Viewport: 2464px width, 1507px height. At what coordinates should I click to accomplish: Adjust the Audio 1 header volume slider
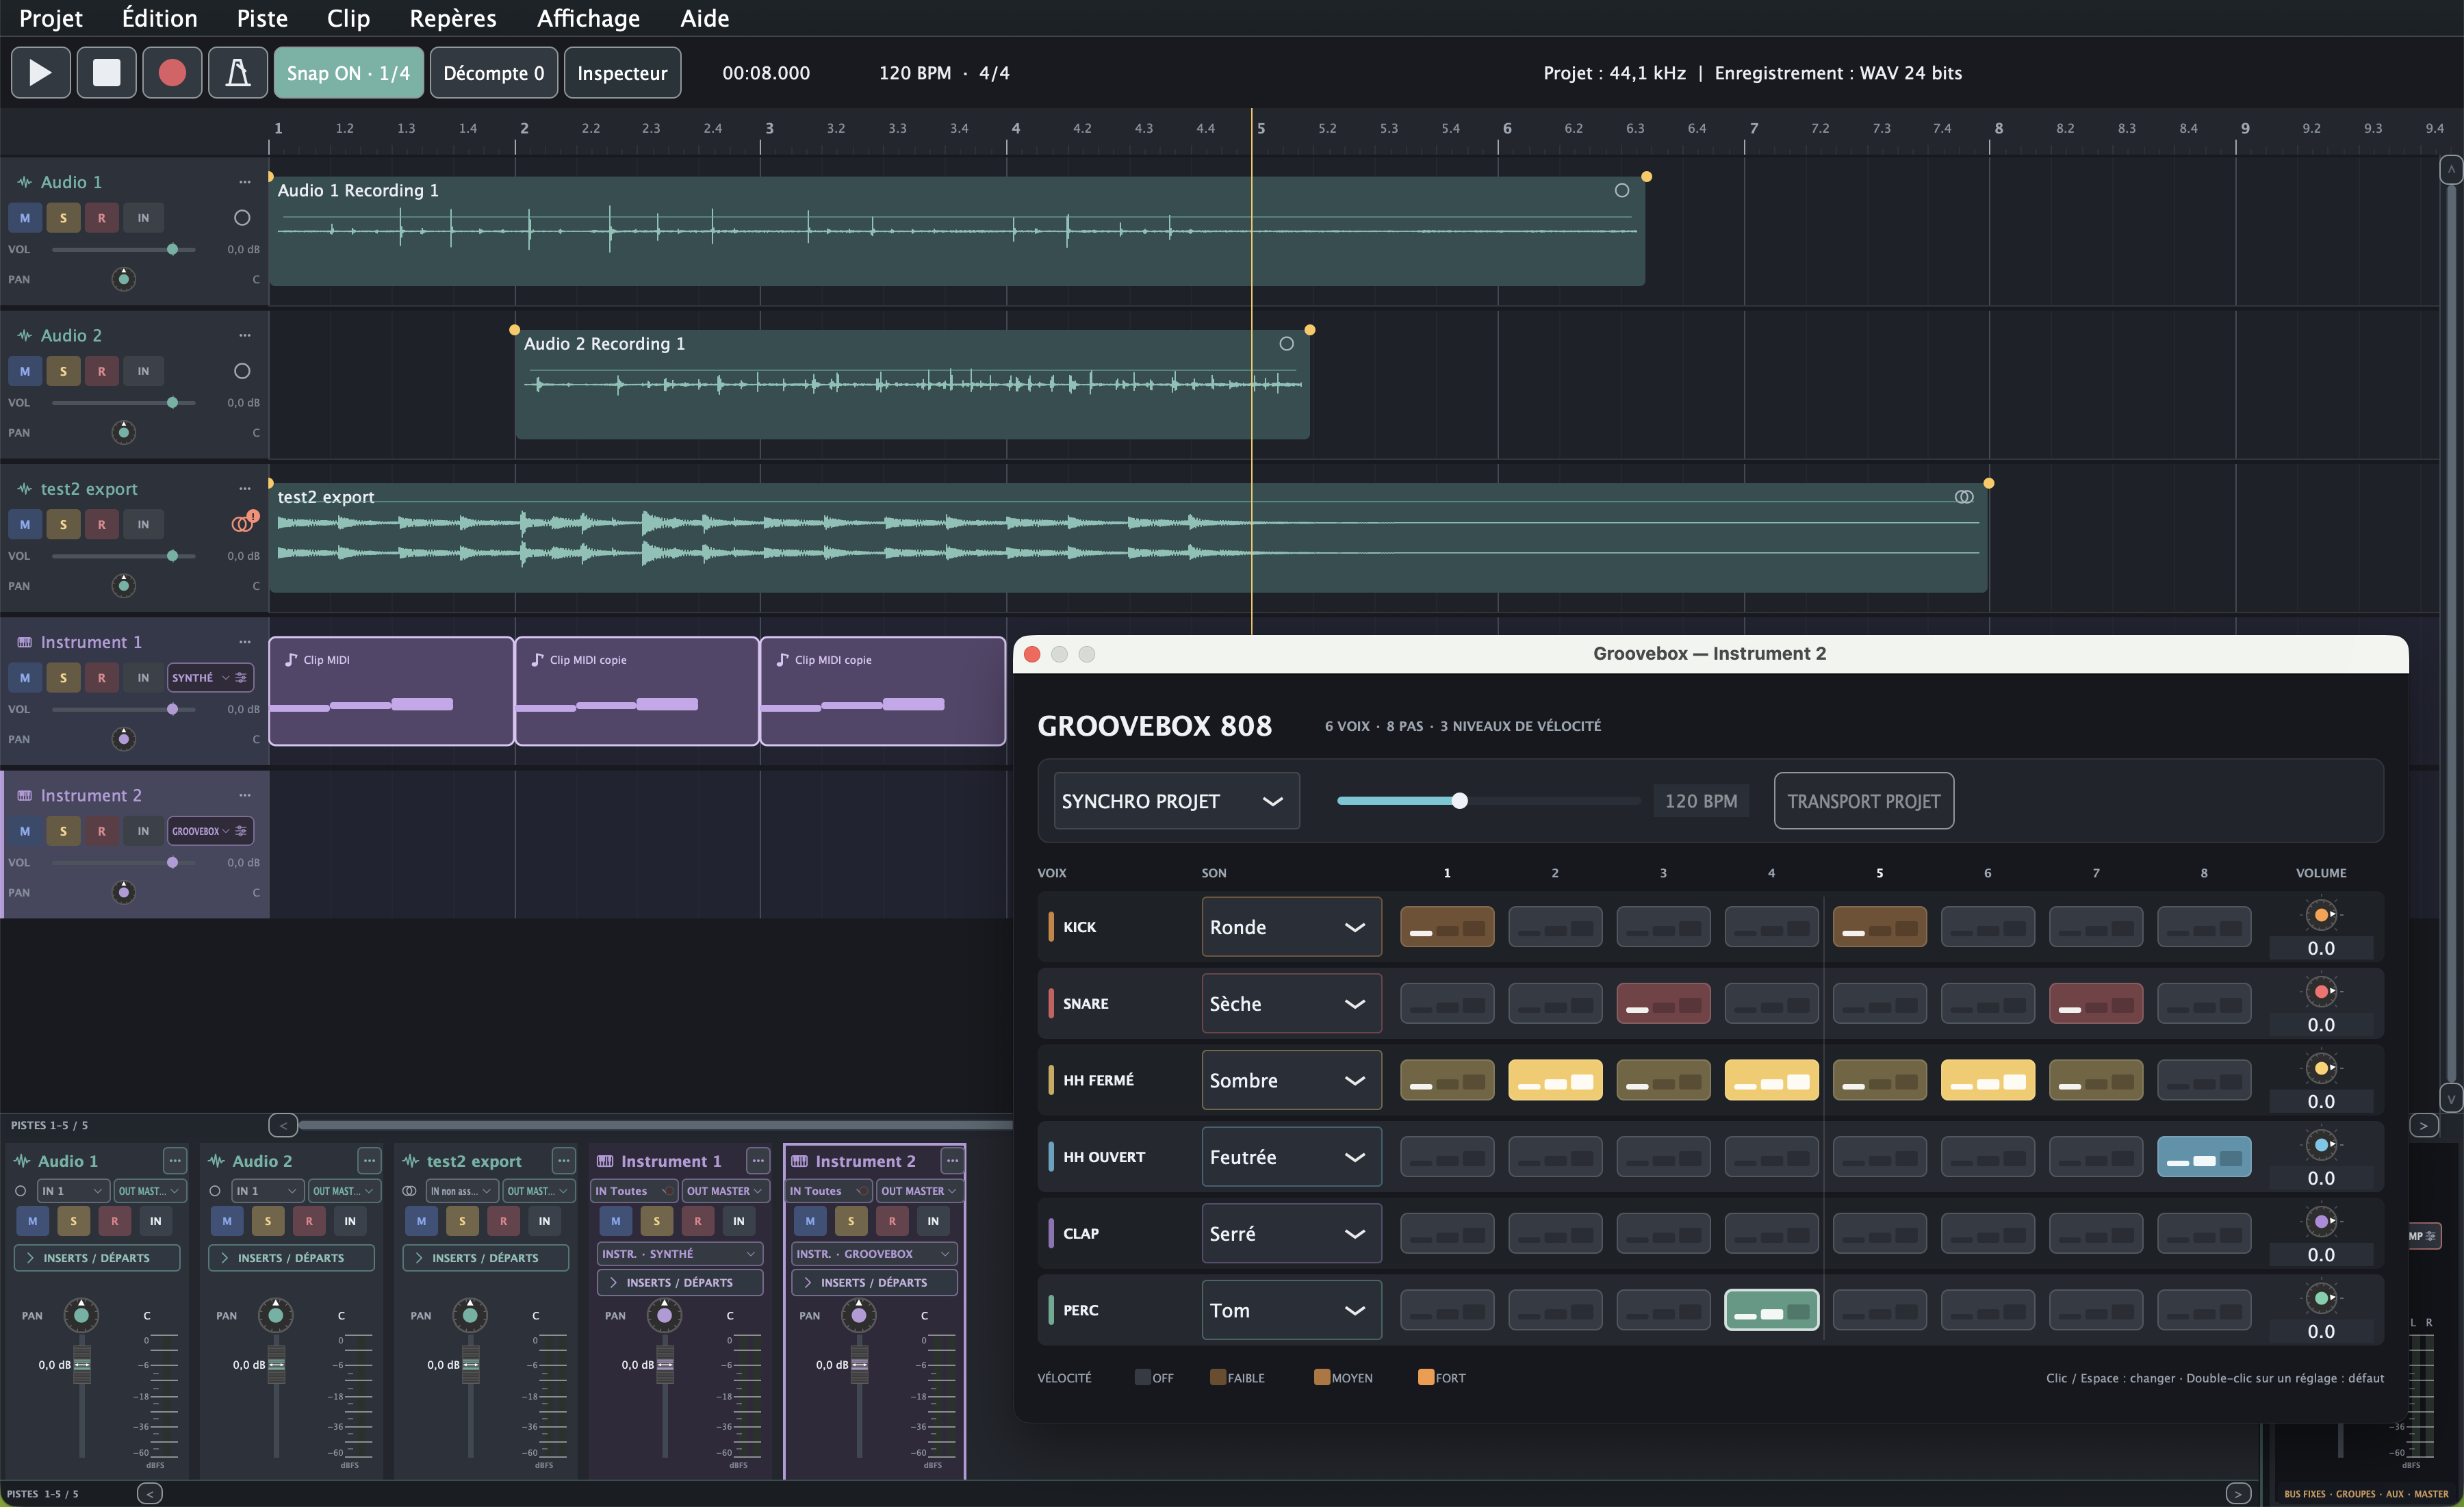pyautogui.click(x=123, y=249)
